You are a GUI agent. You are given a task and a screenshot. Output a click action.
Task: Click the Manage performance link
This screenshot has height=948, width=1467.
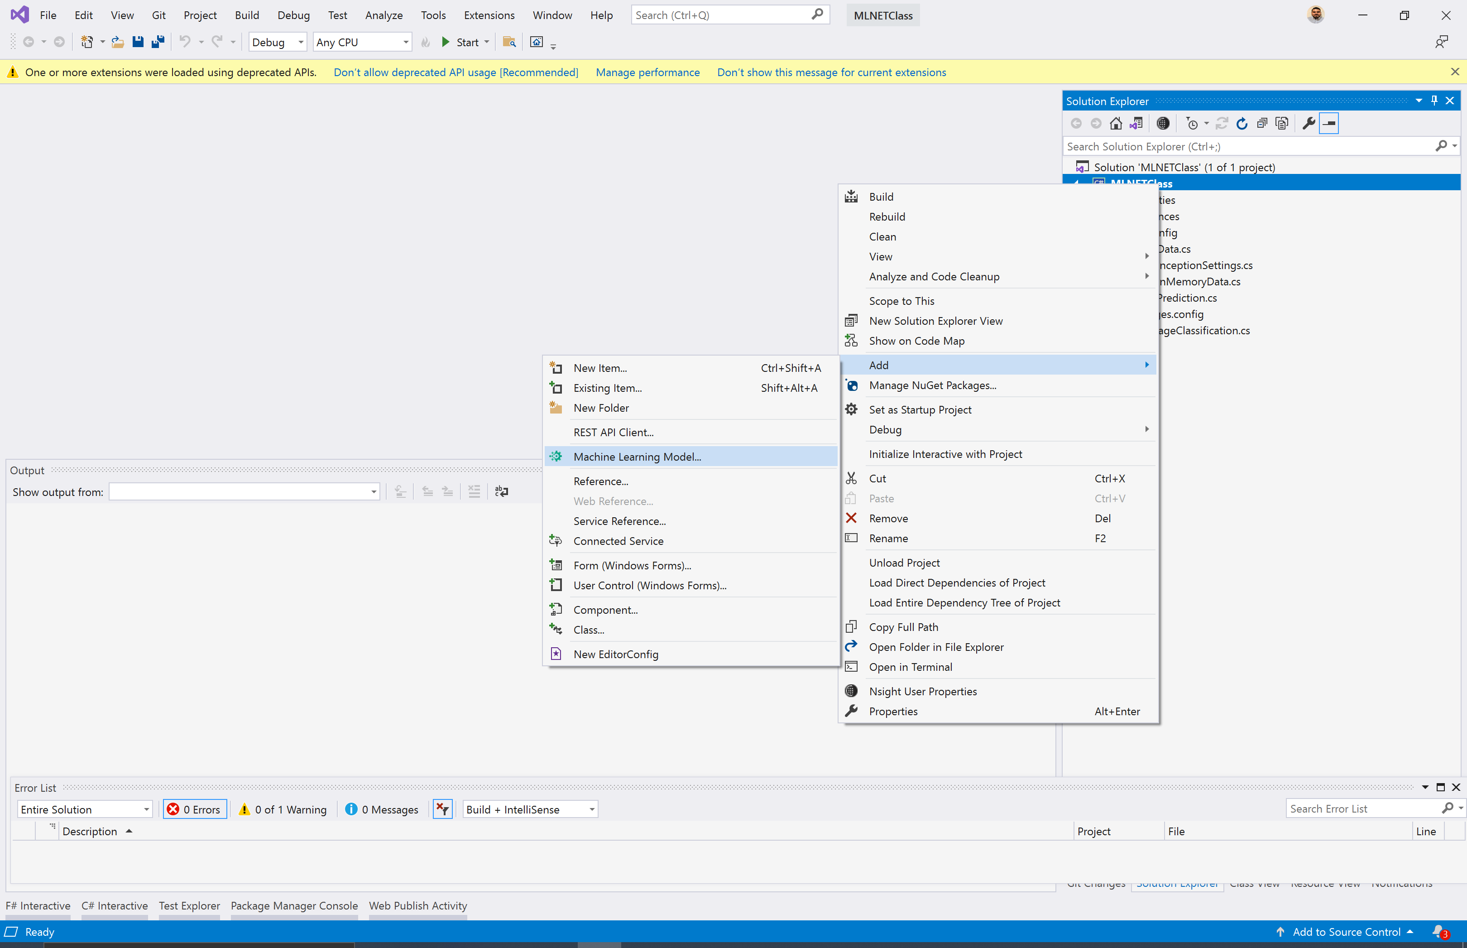pos(647,72)
